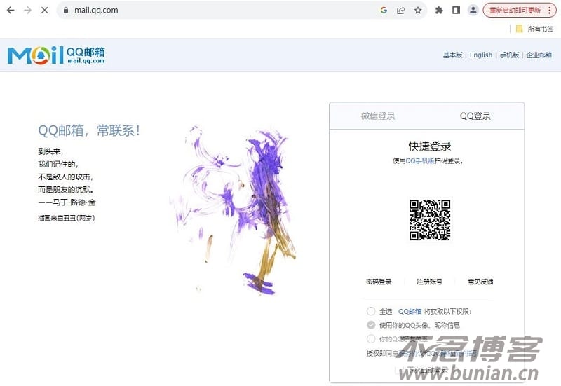
Task: Click the Google icon in address bar
Action: click(x=384, y=11)
